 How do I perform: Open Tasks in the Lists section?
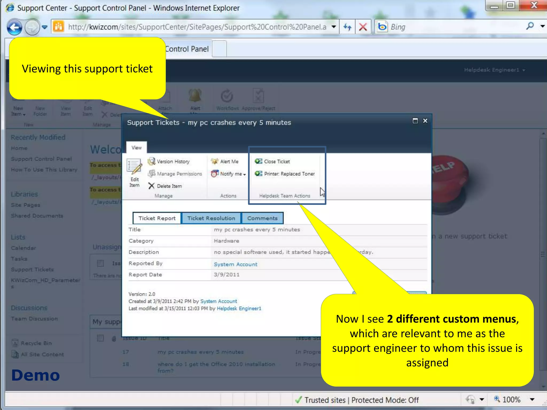pyautogui.click(x=19, y=259)
